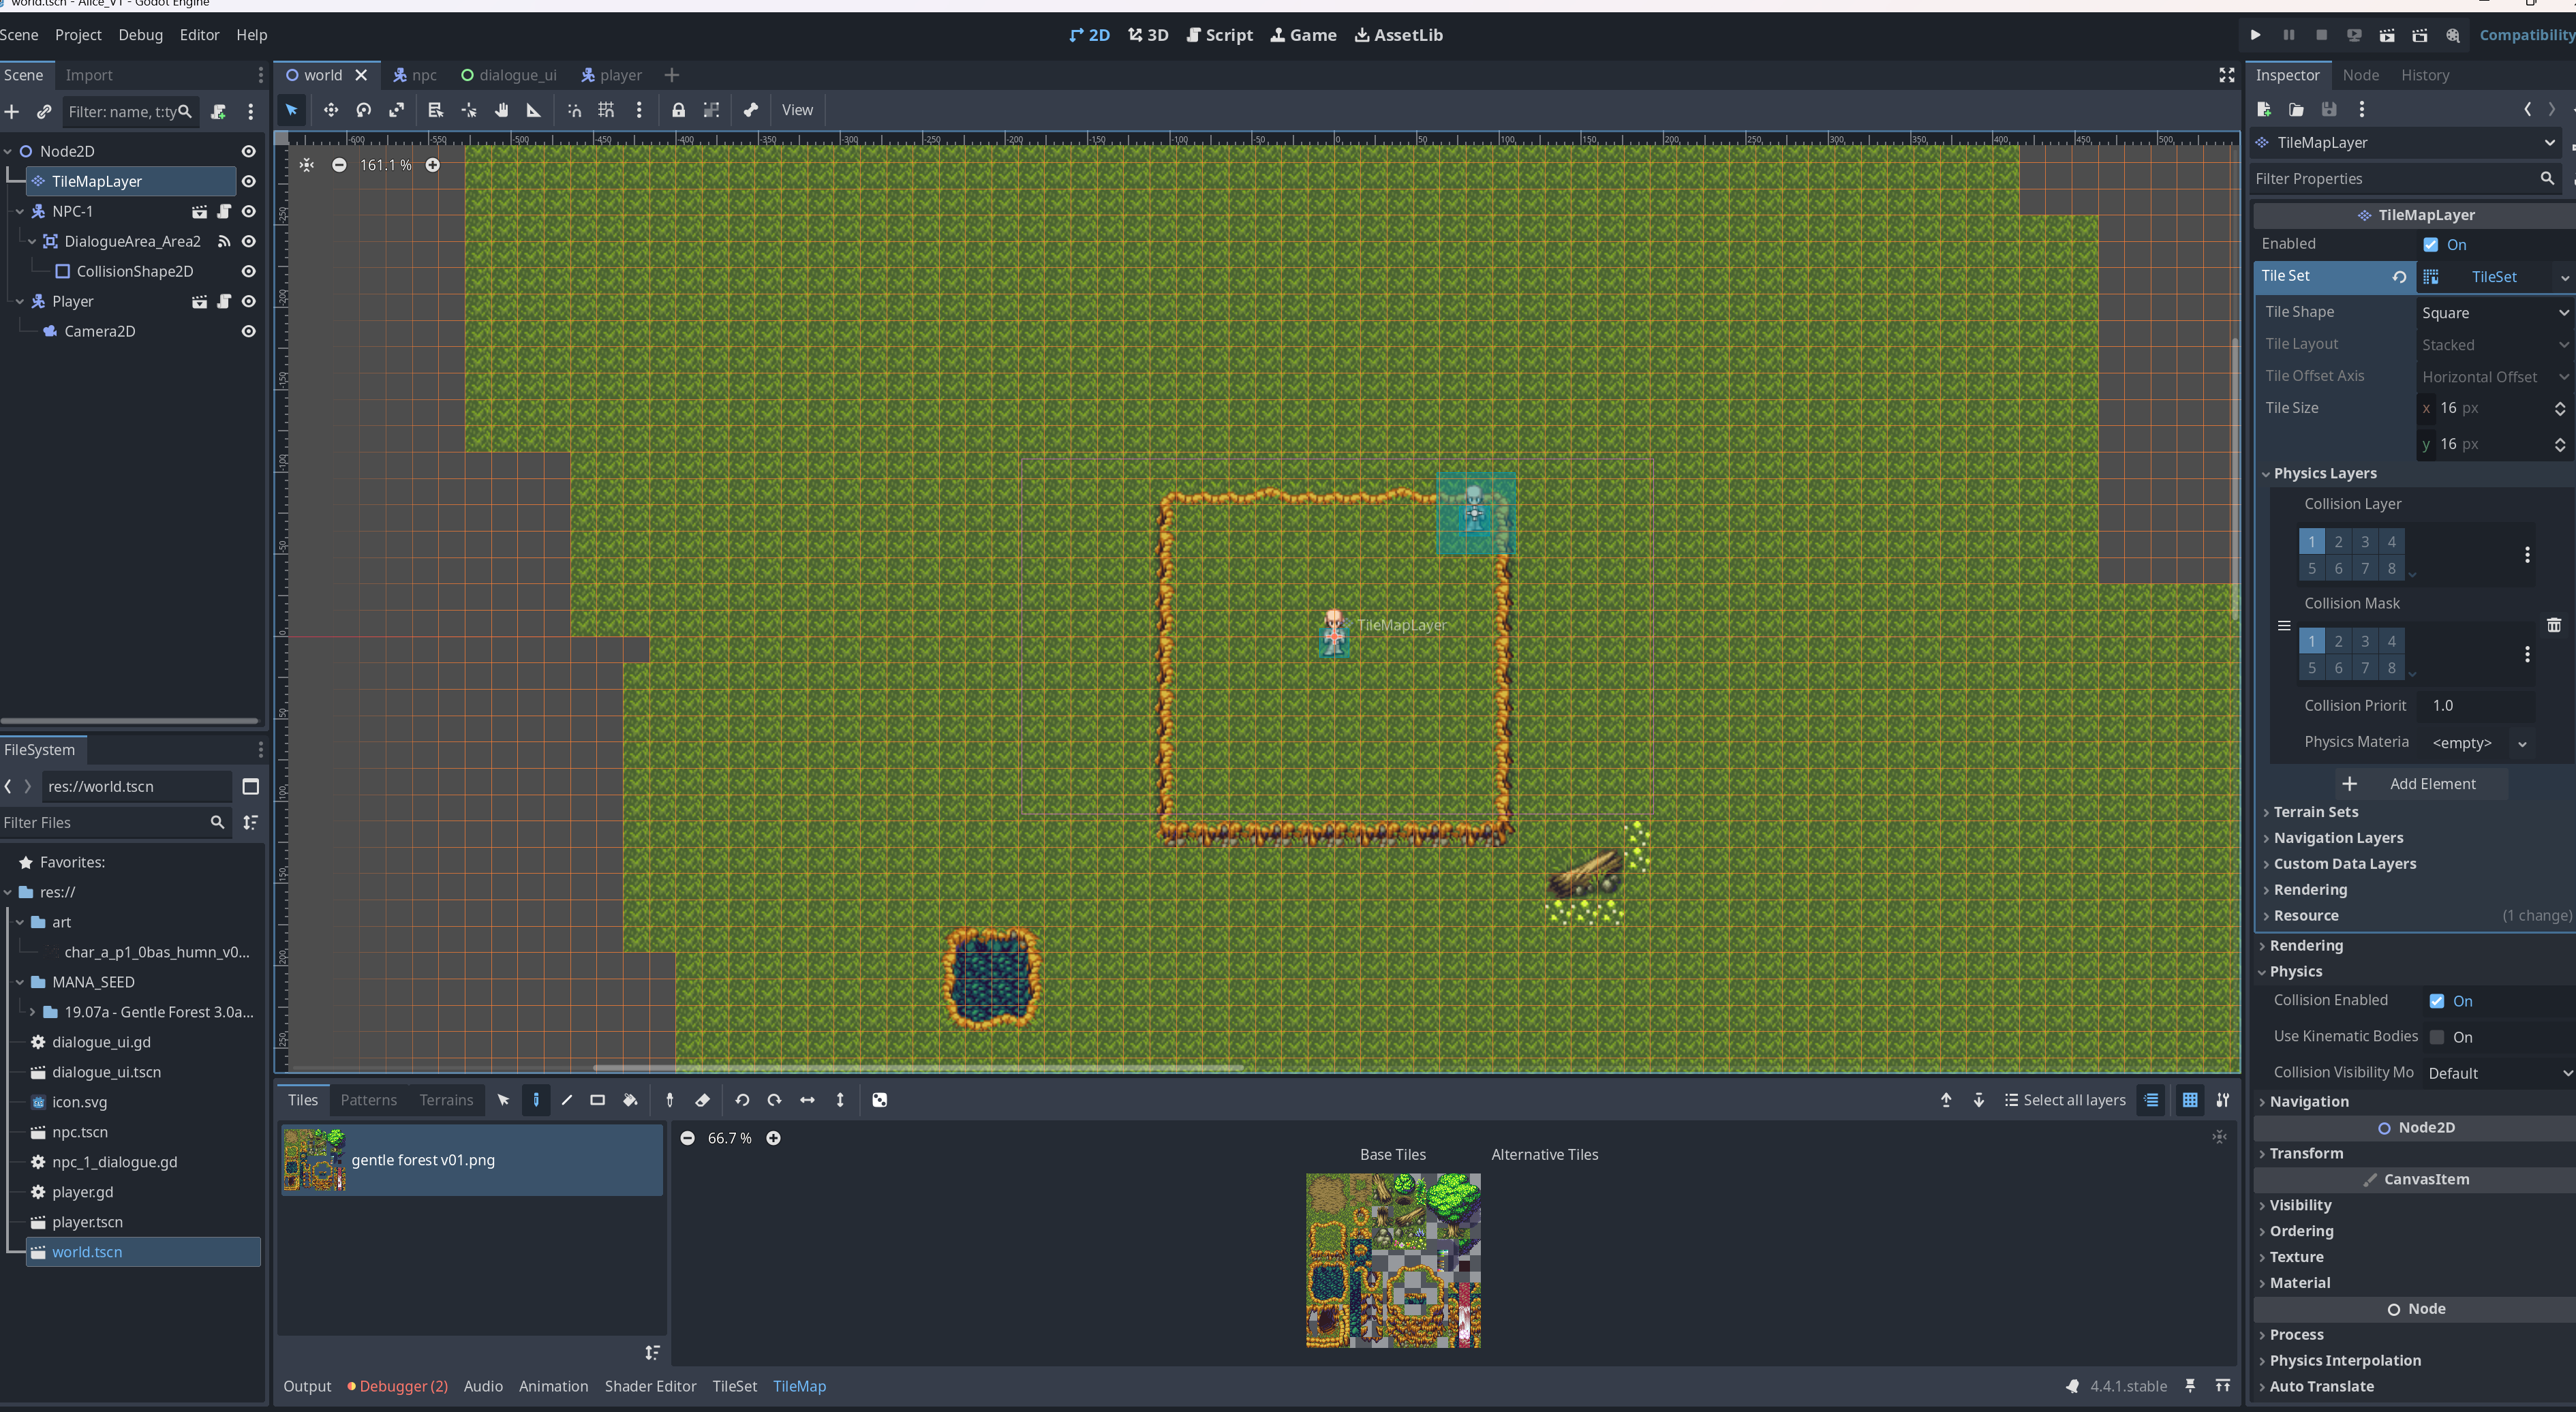
Task: Select the Ruler Mode tool
Action: pos(534,110)
